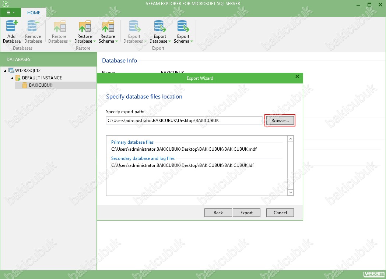Open the Restore Databases dropdown arrow
The height and width of the screenshot is (279, 386).
point(70,41)
